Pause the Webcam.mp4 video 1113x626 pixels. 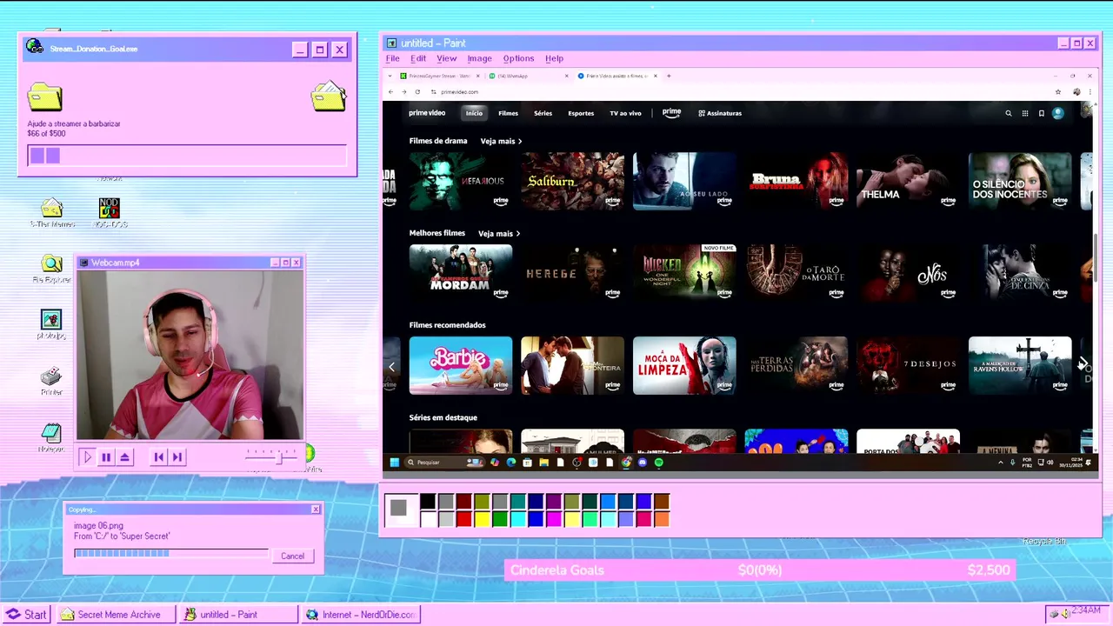tap(106, 456)
